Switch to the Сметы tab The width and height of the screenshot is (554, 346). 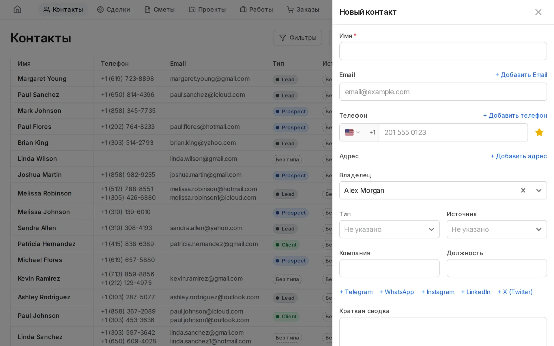(x=160, y=10)
